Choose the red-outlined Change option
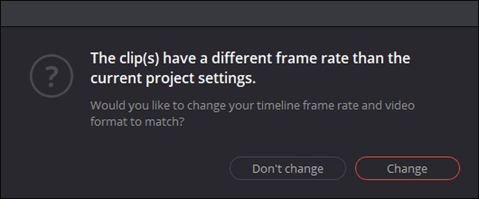The width and height of the screenshot is (479, 199). (407, 168)
